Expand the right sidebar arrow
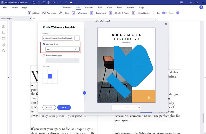 click(205, 77)
